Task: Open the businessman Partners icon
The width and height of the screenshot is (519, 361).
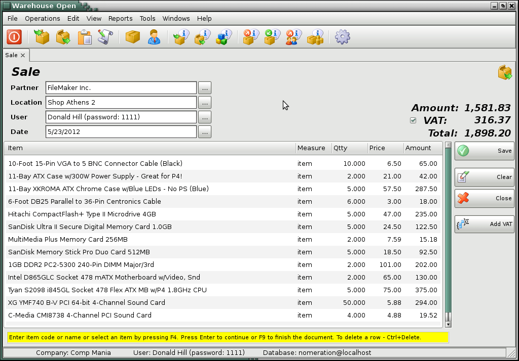Action: click(x=154, y=37)
